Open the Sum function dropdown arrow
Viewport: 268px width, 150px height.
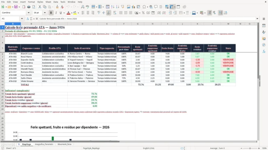pos(34,19)
